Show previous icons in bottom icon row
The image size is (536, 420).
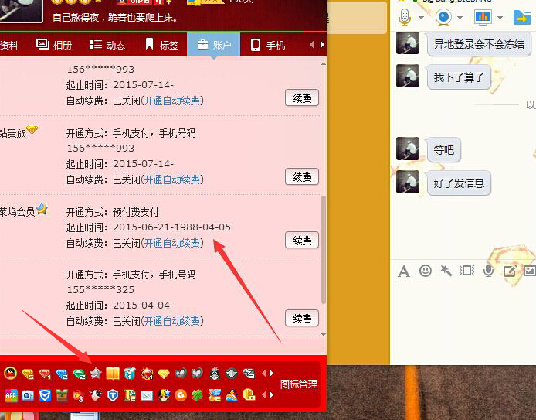(264, 395)
